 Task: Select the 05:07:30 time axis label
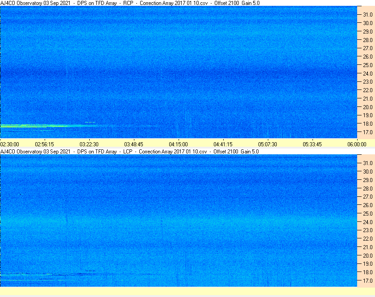click(x=267, y=144)
